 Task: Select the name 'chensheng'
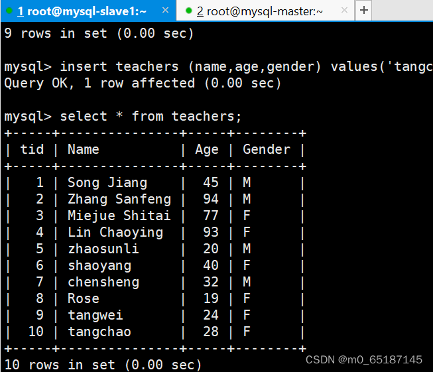tap(103, 282)
